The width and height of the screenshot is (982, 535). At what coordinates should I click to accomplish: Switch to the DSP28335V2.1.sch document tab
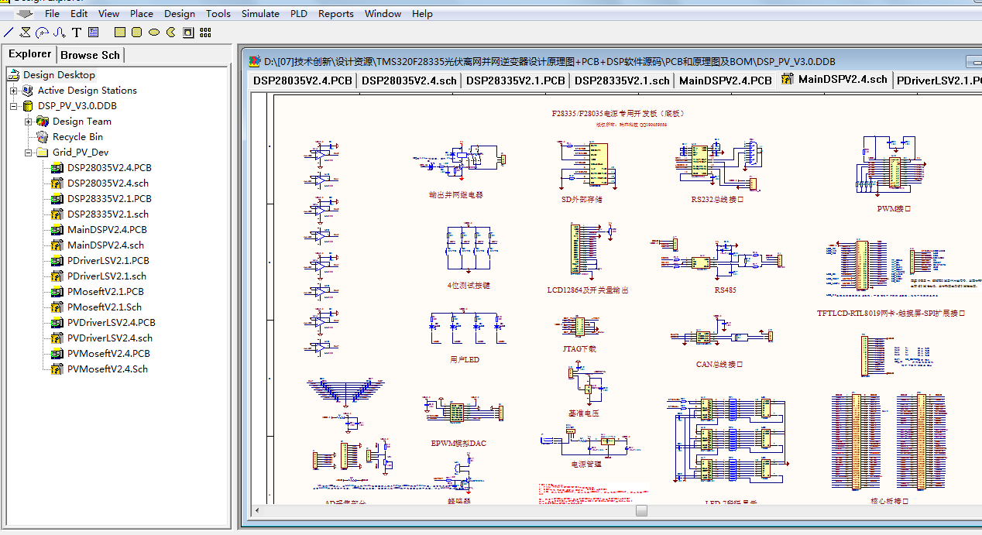coord(622,80)
